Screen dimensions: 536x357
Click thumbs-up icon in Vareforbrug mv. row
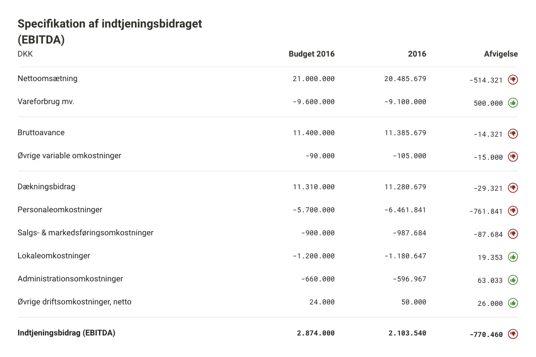(513, 103)
